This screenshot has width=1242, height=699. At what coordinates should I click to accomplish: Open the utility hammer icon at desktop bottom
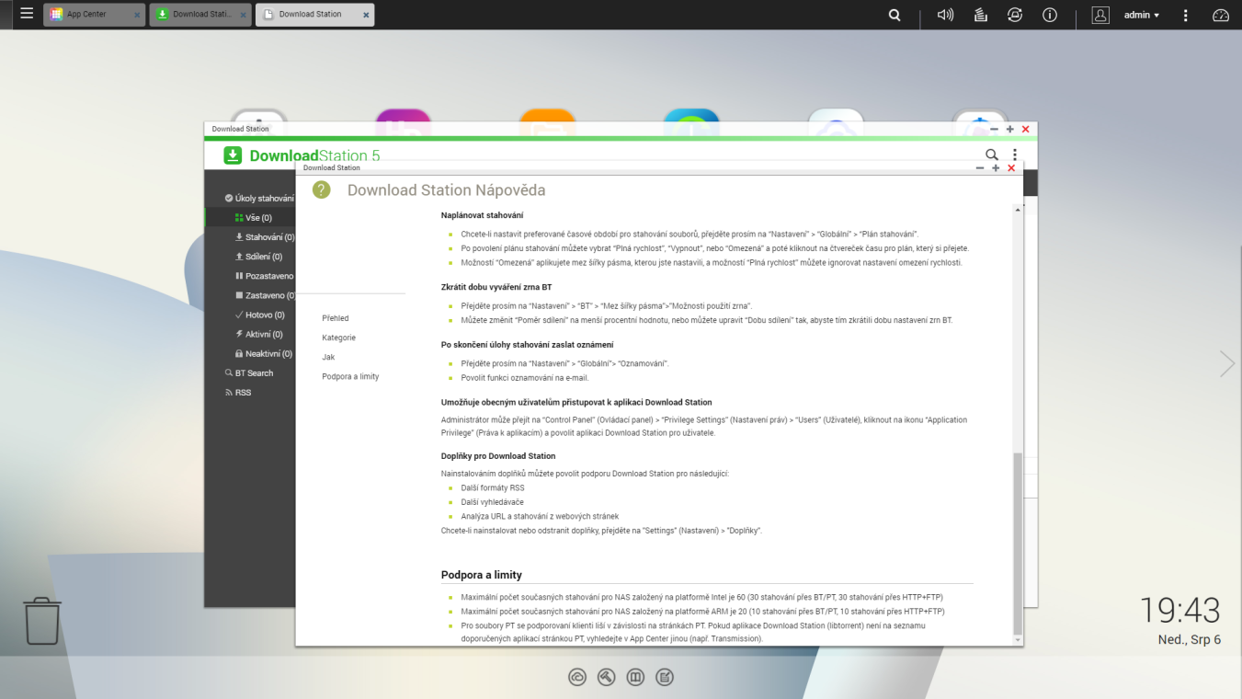(x=606, y=678)
